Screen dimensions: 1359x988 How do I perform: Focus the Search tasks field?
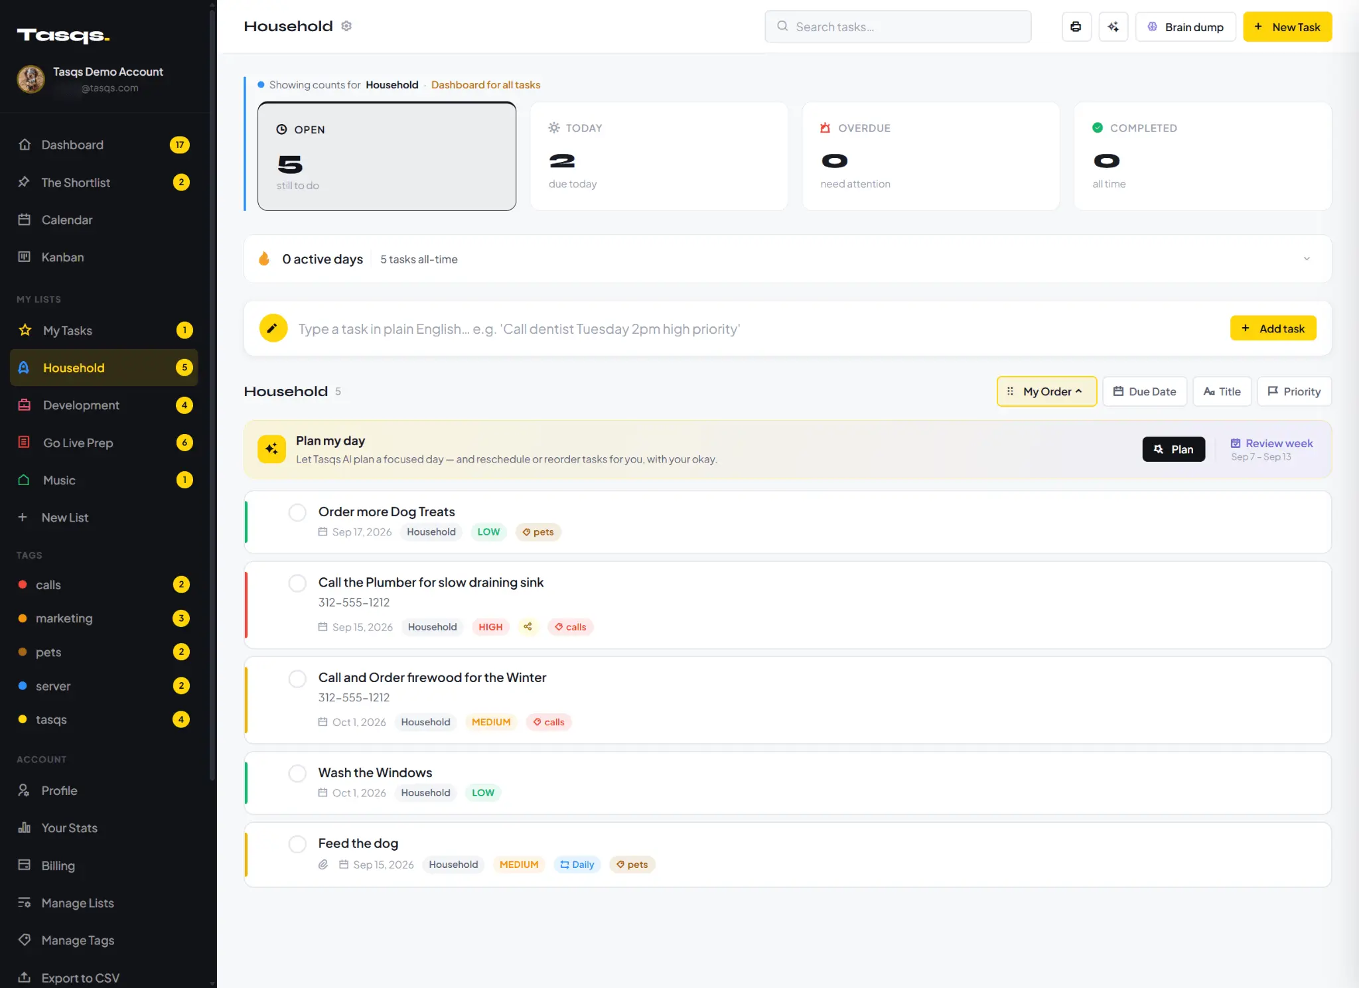pyautogui.click(x=898, y=27)
